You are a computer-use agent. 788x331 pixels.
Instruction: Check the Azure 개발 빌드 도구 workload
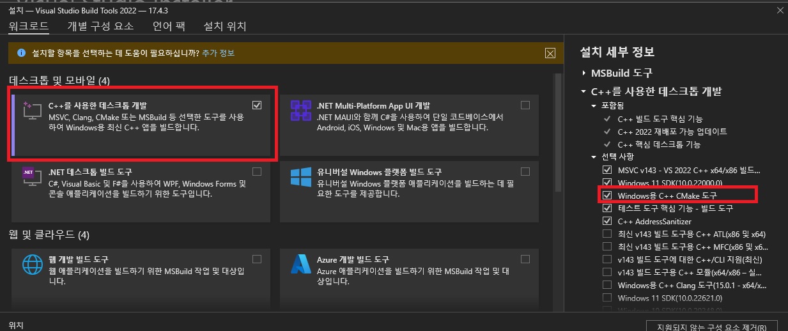[525, 259]
